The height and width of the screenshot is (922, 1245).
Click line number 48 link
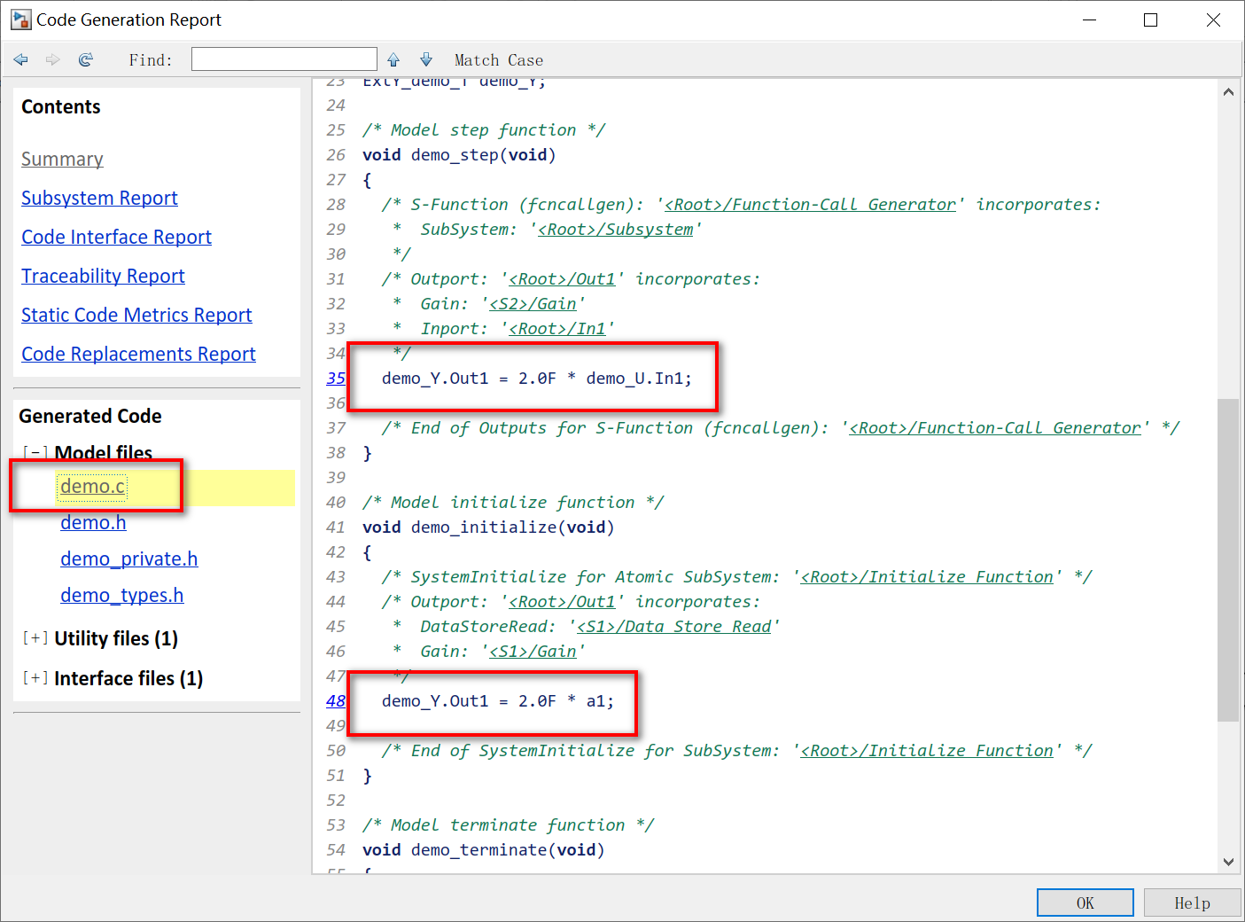(x=336, y=701)
